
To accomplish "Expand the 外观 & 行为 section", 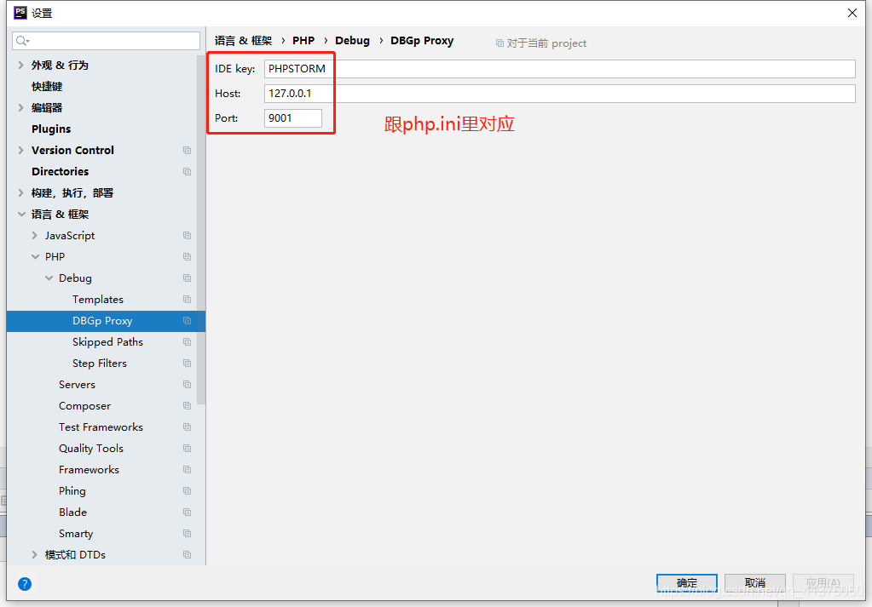I will (x=20, y=65).
